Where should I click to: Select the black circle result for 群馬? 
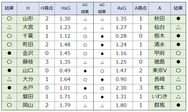coord(178,105)
